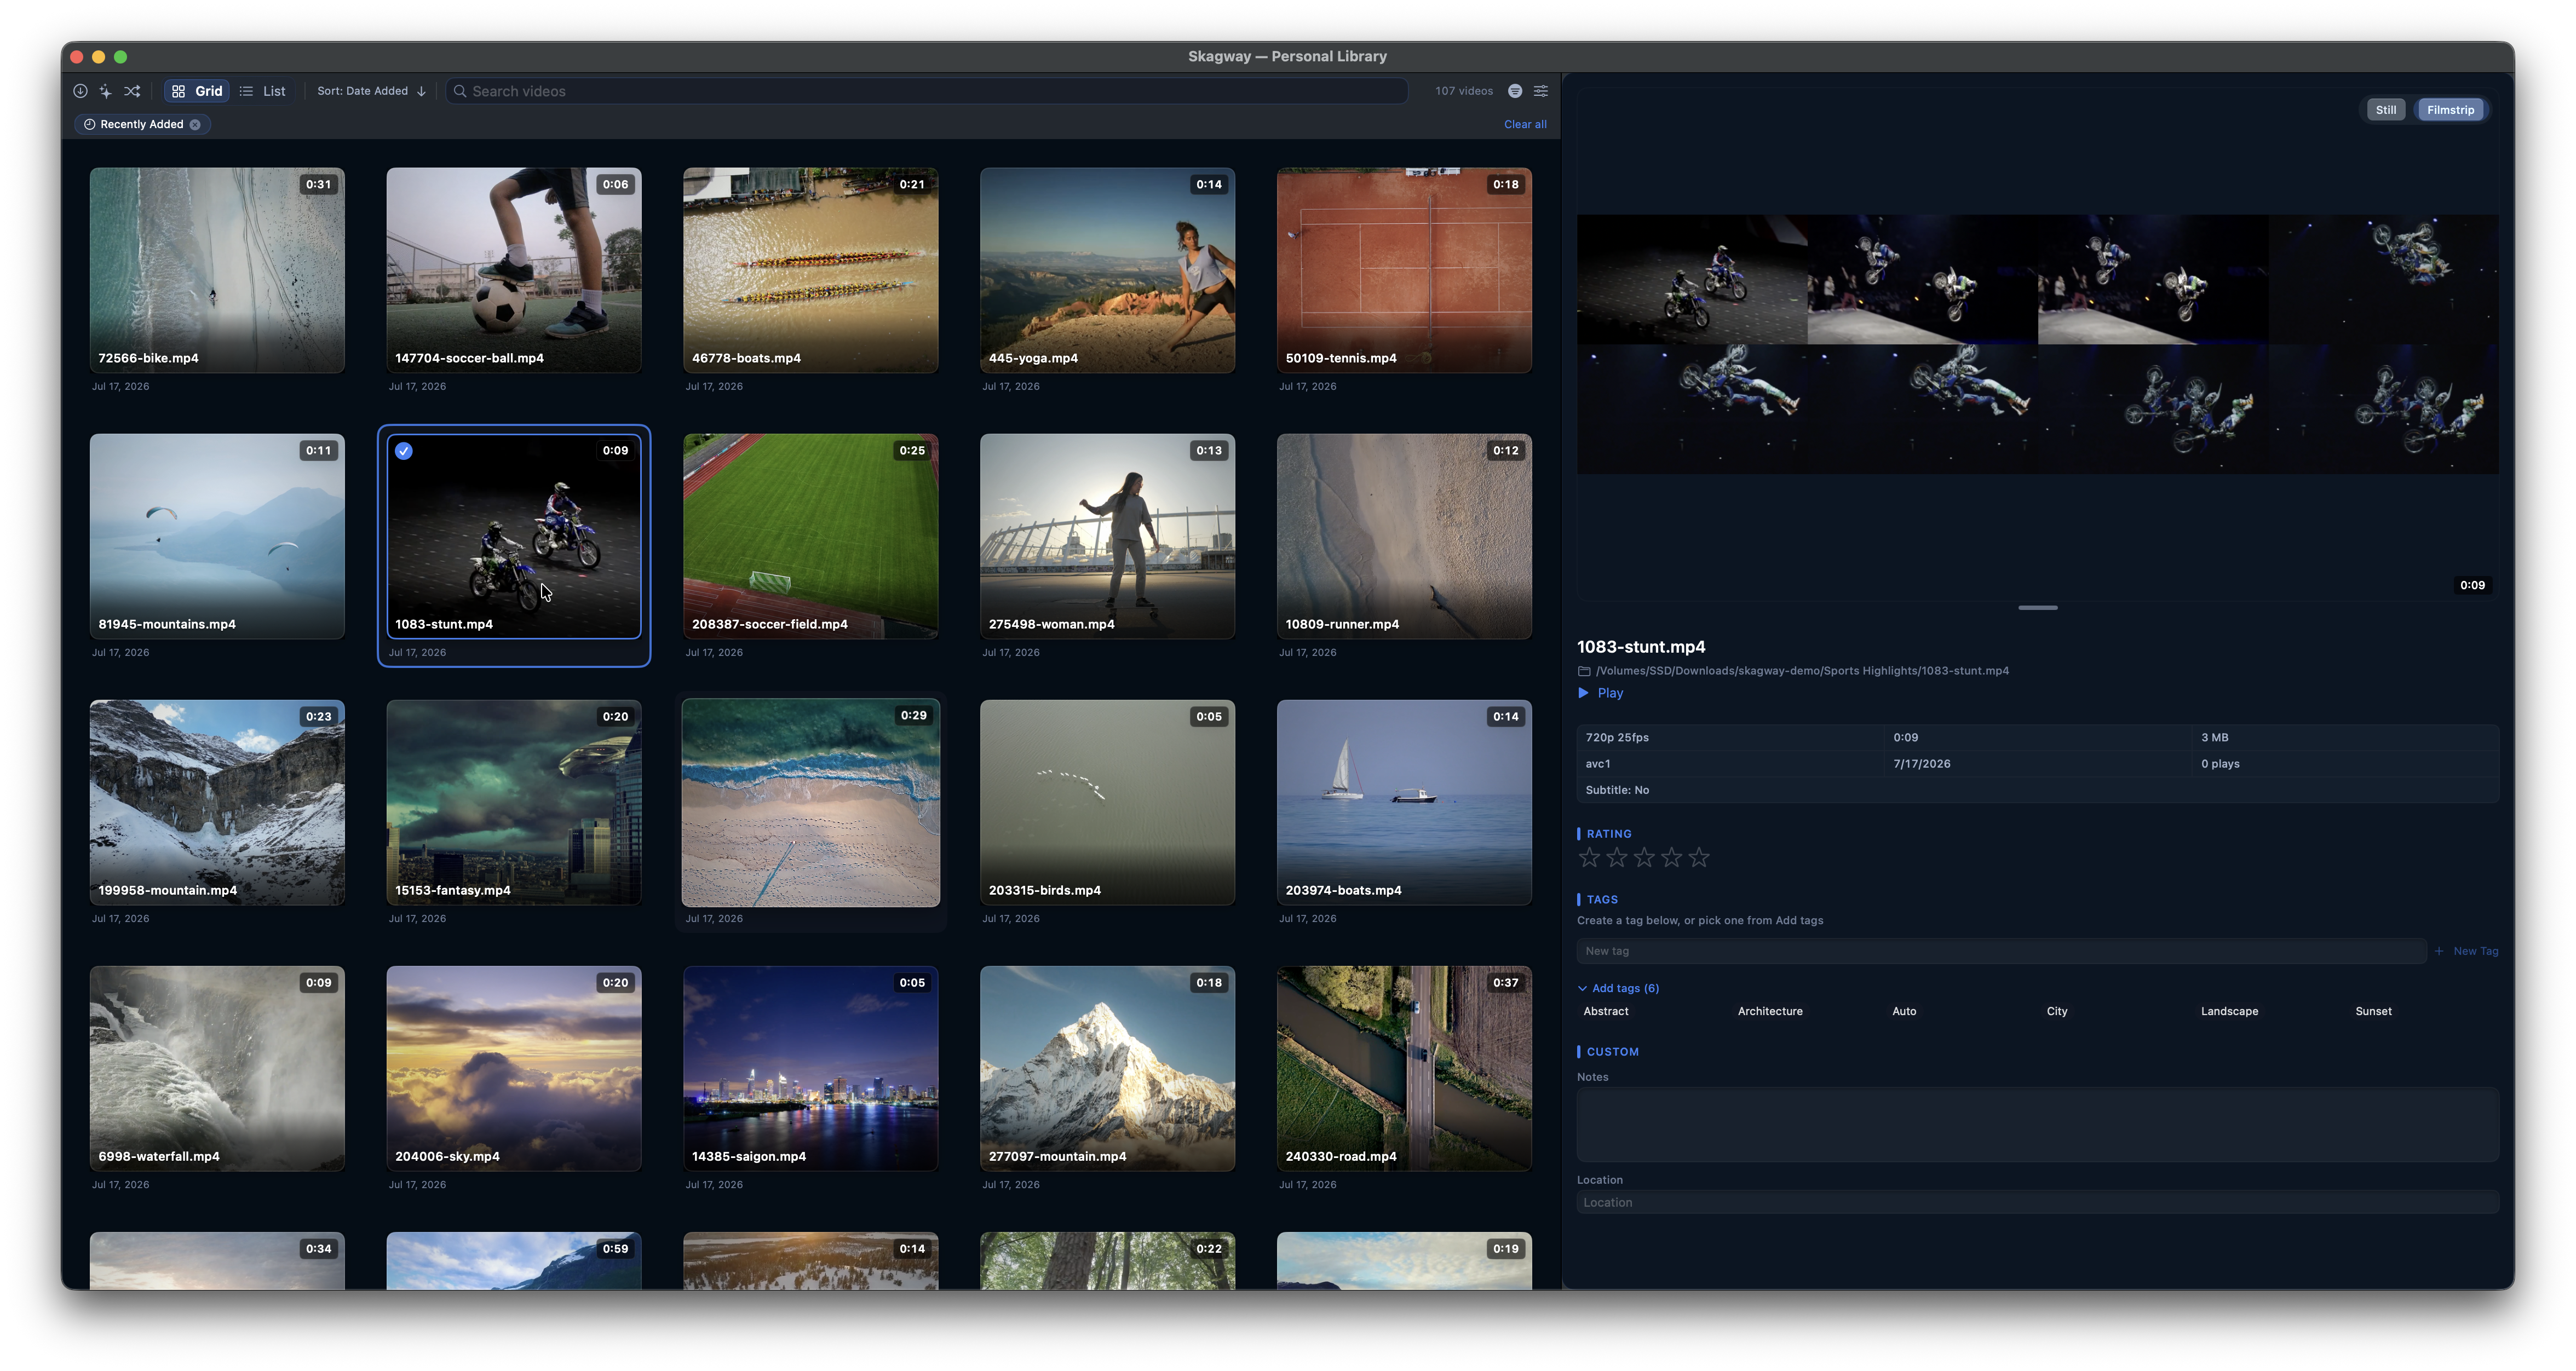Add the Auto tag
The image size is (2576, 1371).
(1904, 1011)
